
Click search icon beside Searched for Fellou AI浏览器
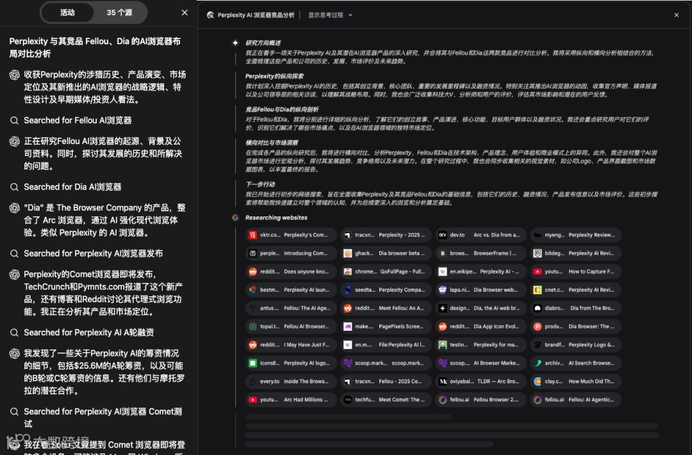[x=14, y=120]
